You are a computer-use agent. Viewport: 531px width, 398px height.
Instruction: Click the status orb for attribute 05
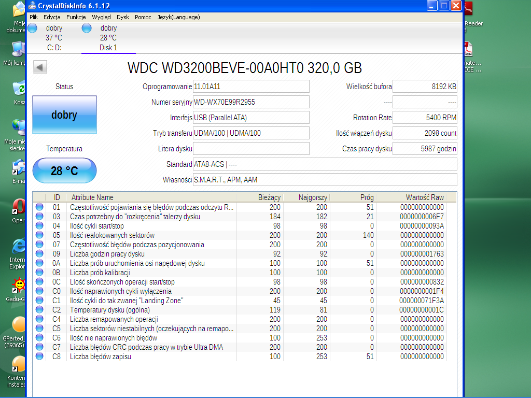(39, 235)
